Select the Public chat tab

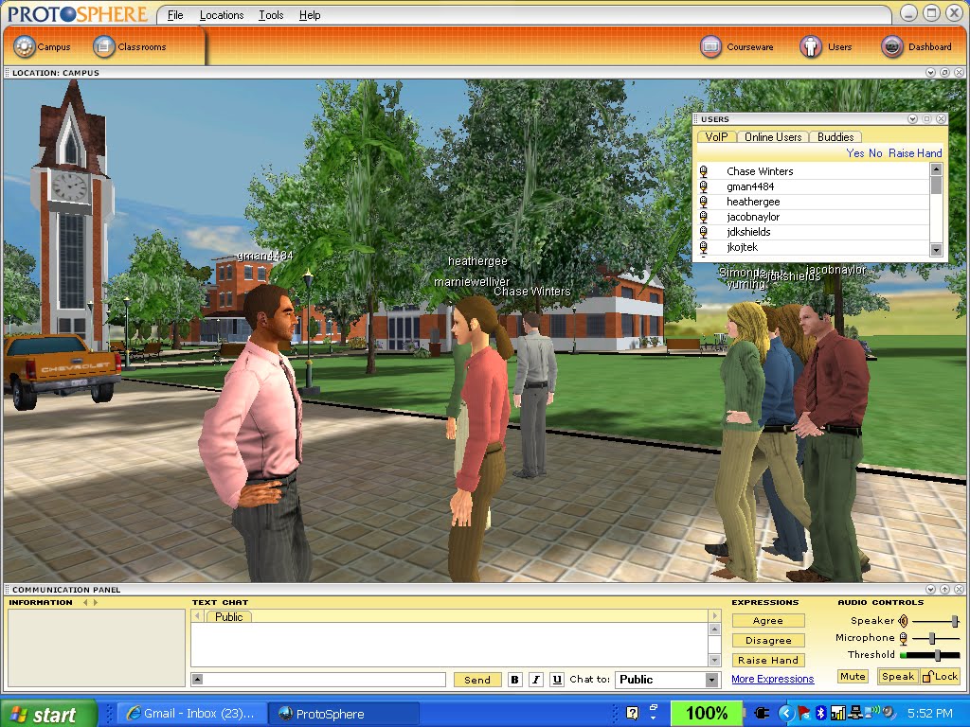pos(229,617)
